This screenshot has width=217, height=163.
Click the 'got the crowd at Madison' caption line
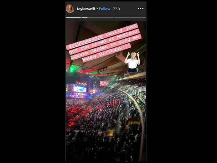coord(104,41)
